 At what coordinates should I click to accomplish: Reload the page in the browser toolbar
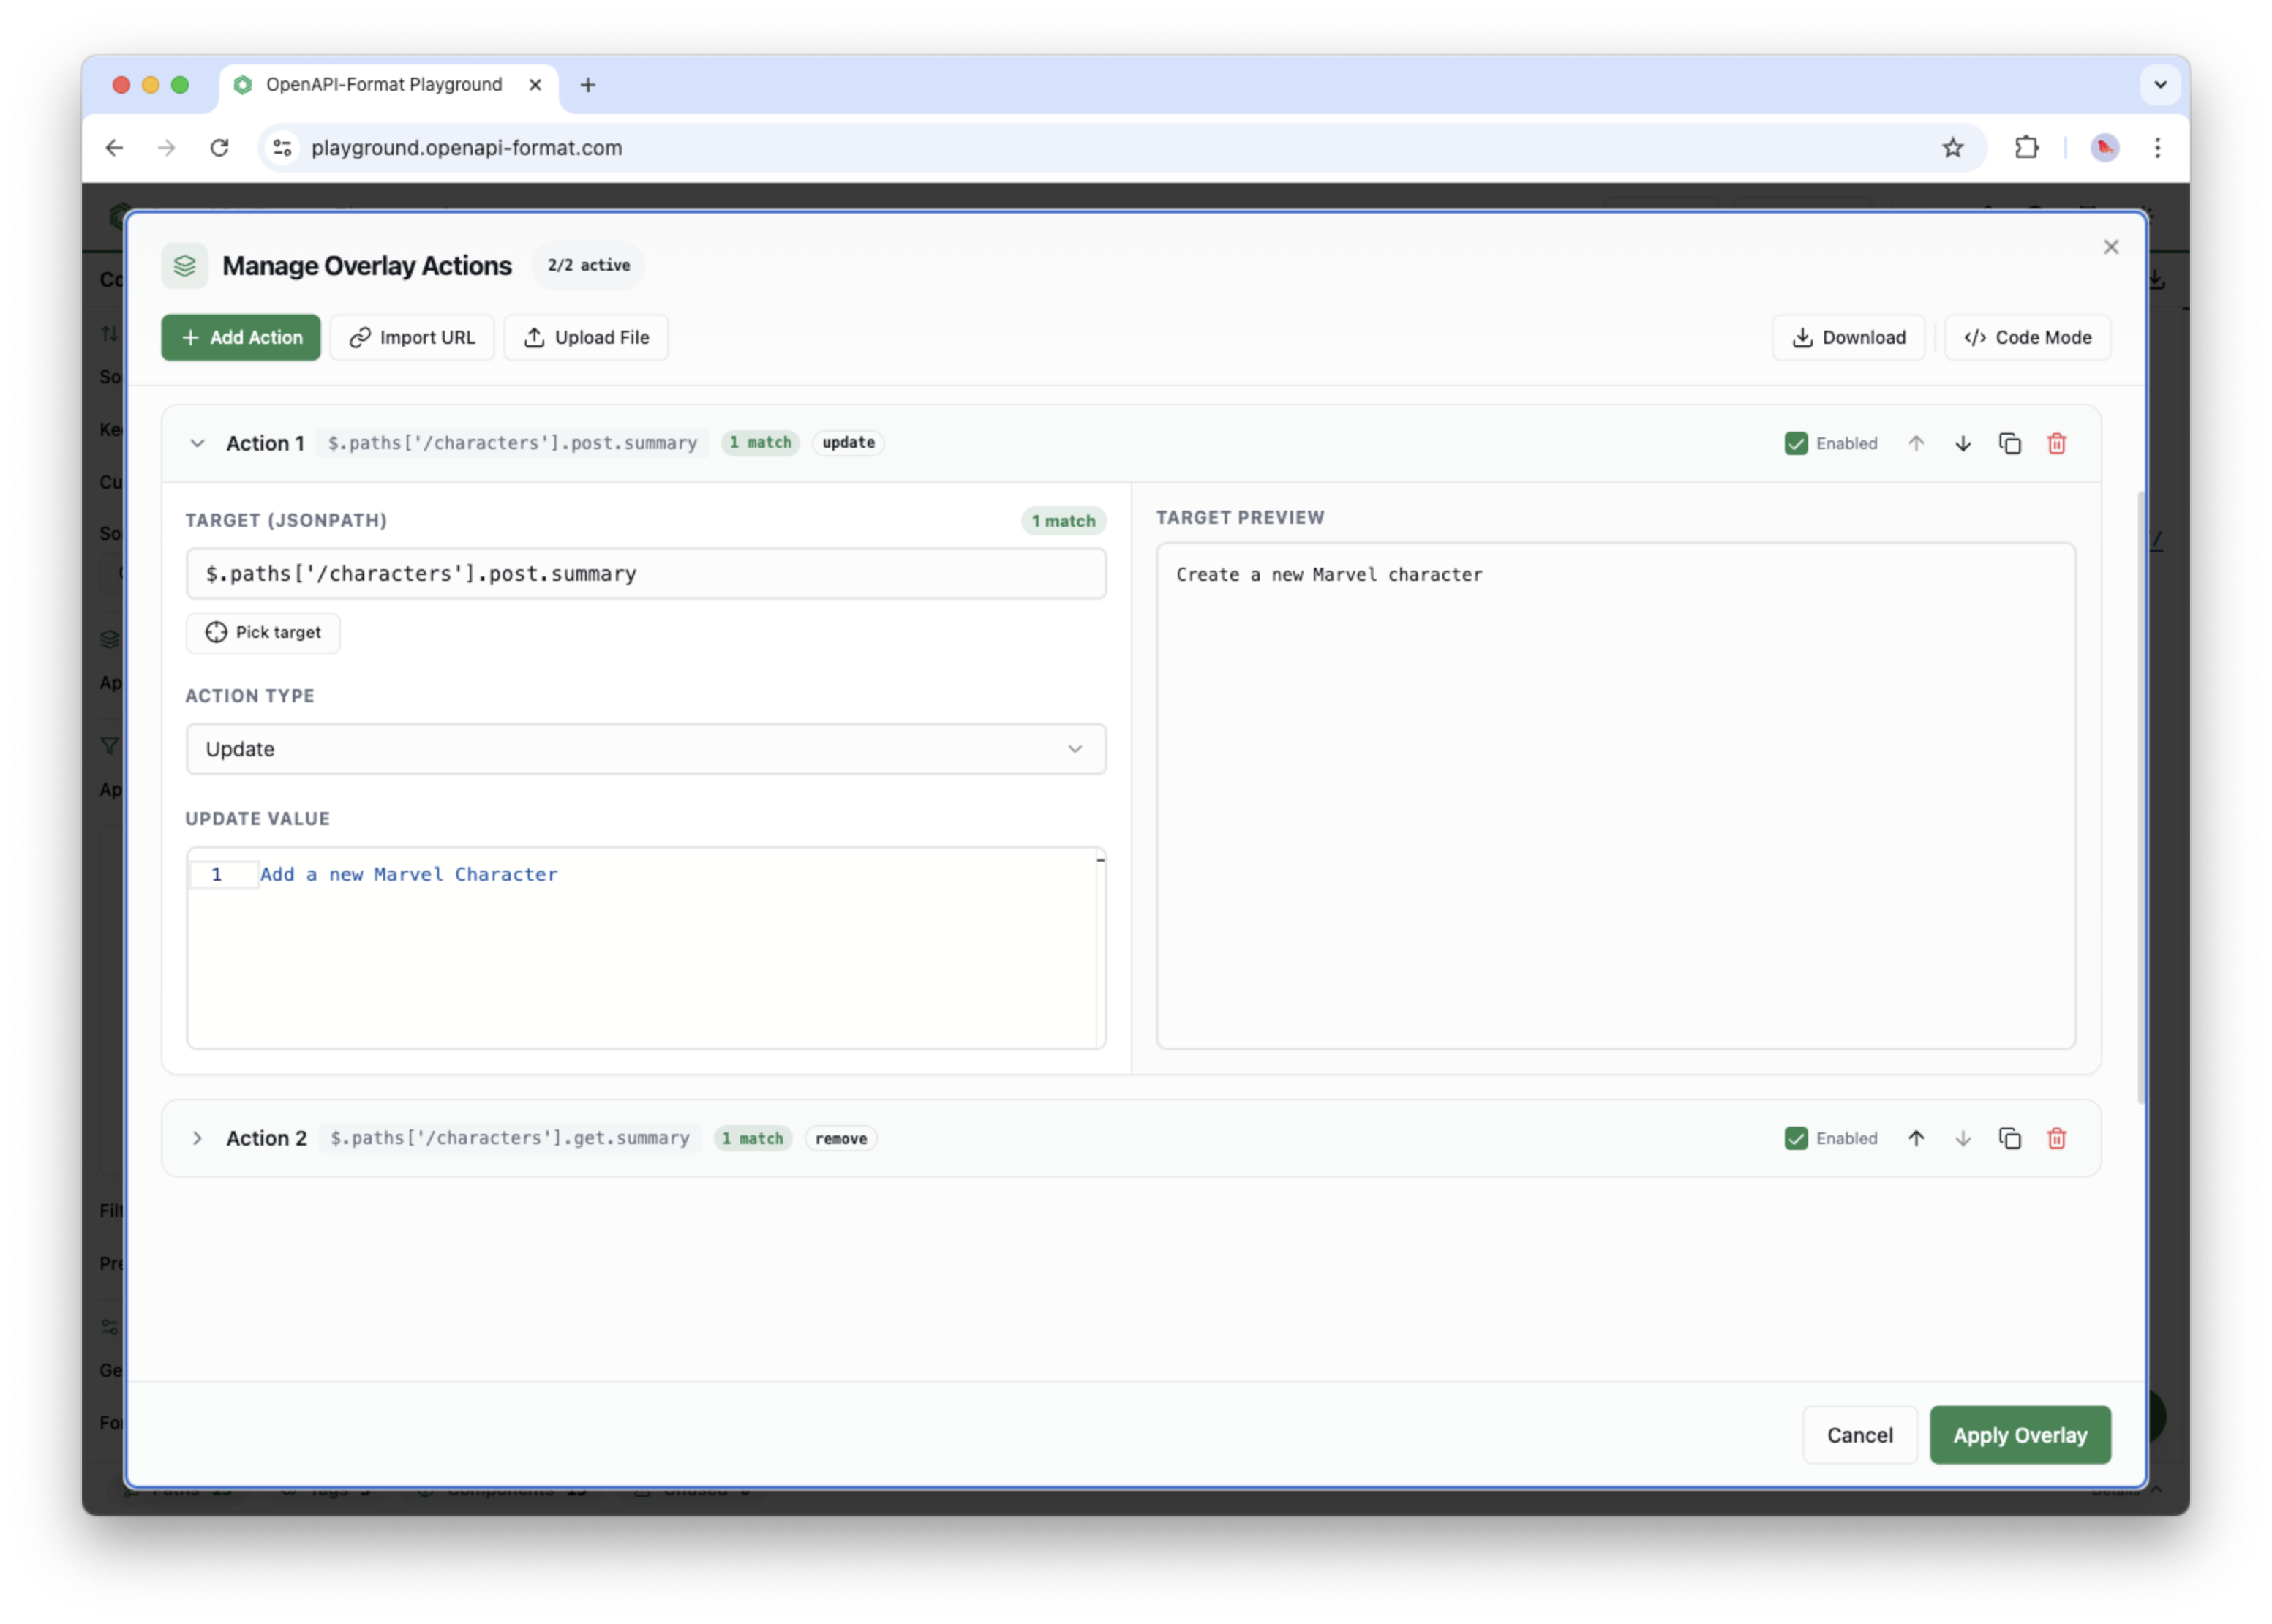click(x=219, y=147)
